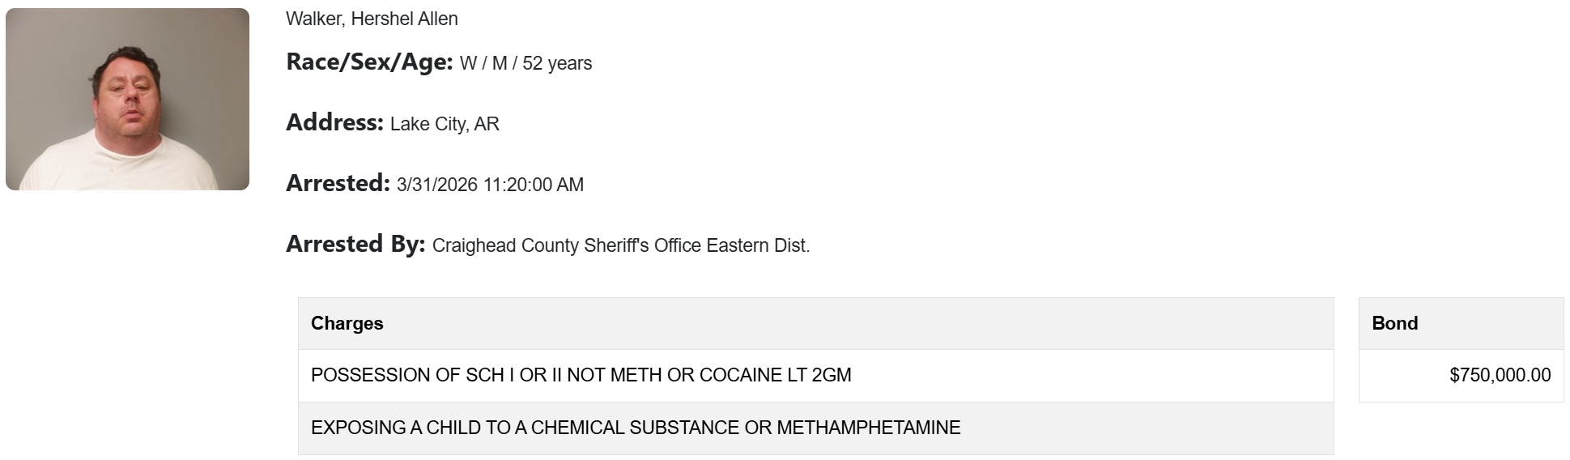Click the Lake City, AR address
The width and height of the screenshot is (1570, 460).
point(445,124)
